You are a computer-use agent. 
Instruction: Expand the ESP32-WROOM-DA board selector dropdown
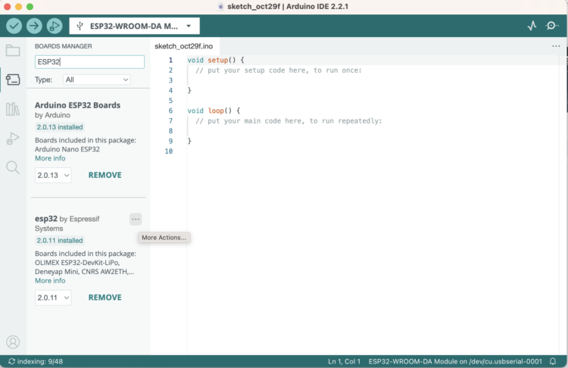click(135, 26)
